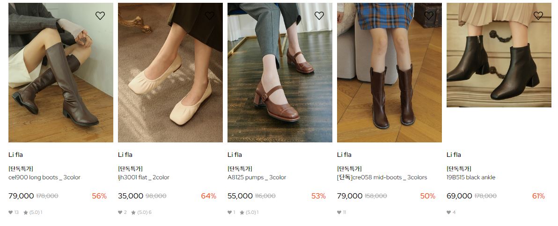Open cre058 mid-boots _ 3colors title

(382, 177)
